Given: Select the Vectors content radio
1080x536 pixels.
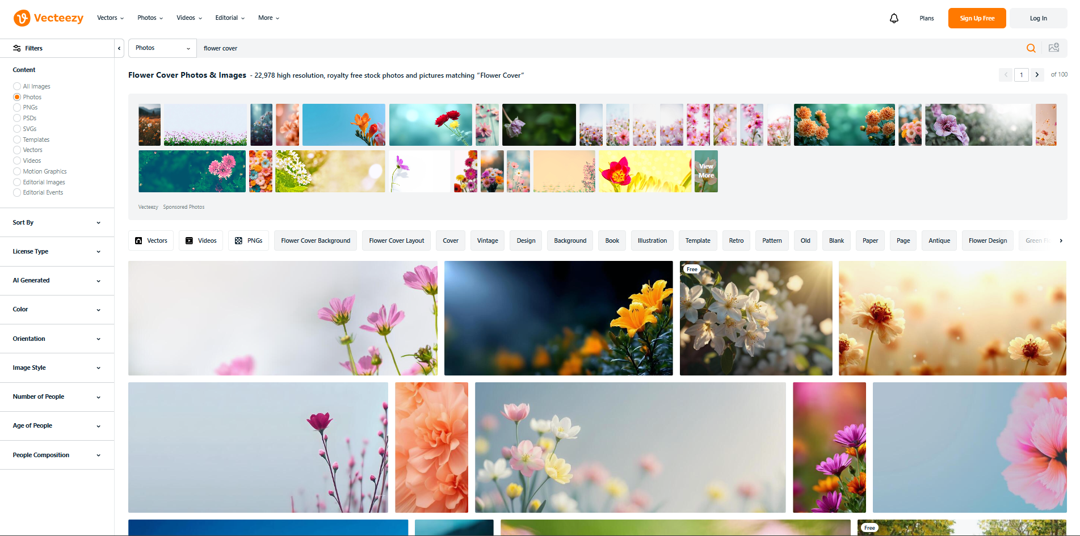Looking at the screenshot, I should coord(17,150).
